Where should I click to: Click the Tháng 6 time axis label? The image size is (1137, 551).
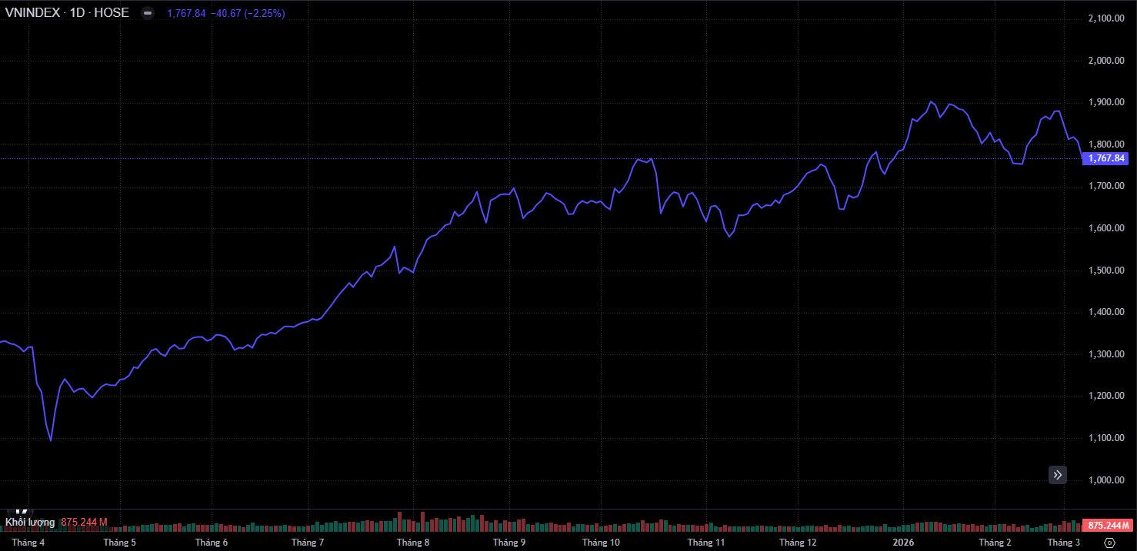click(x=212, y=543)
